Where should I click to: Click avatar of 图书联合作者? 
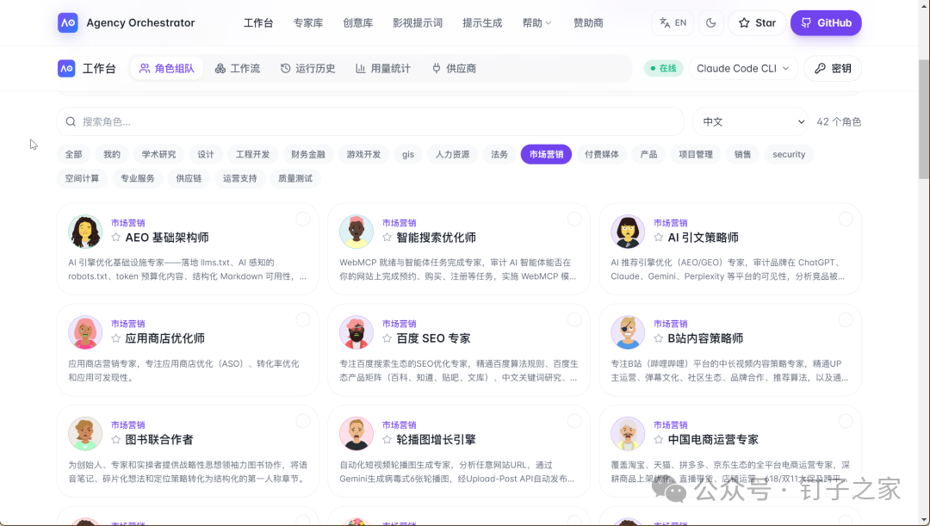84,434
